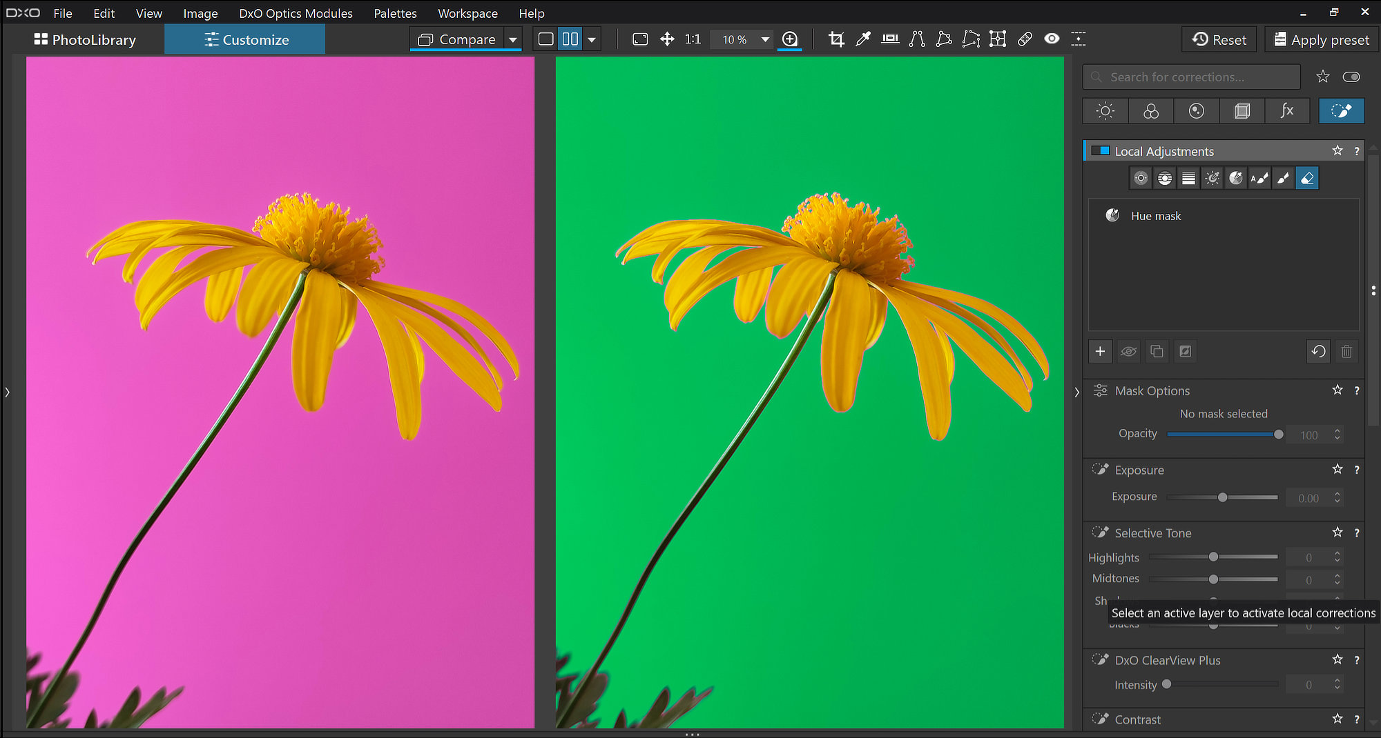The width and height of the screenshot is (1381, 738).
Task: Delete the selected mask with trash icon
Action: click(x=1346, y=352)
